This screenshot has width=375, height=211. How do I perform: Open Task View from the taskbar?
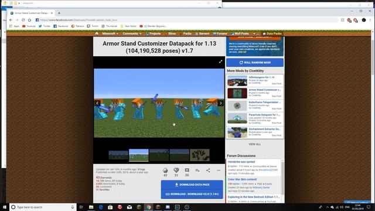(81, 207)
